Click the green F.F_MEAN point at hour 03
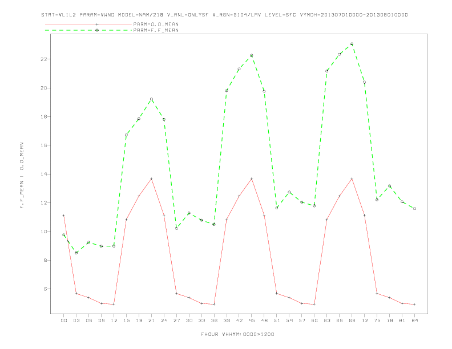Screen dimensions: 452x349 tap(76, 253)
